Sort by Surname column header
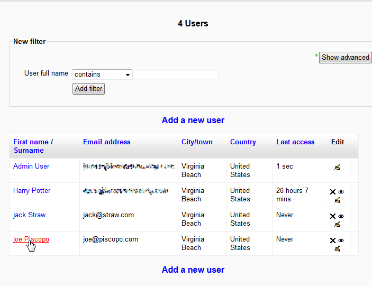The width and height of the screenshot is (372, 287). coord(29,150)
